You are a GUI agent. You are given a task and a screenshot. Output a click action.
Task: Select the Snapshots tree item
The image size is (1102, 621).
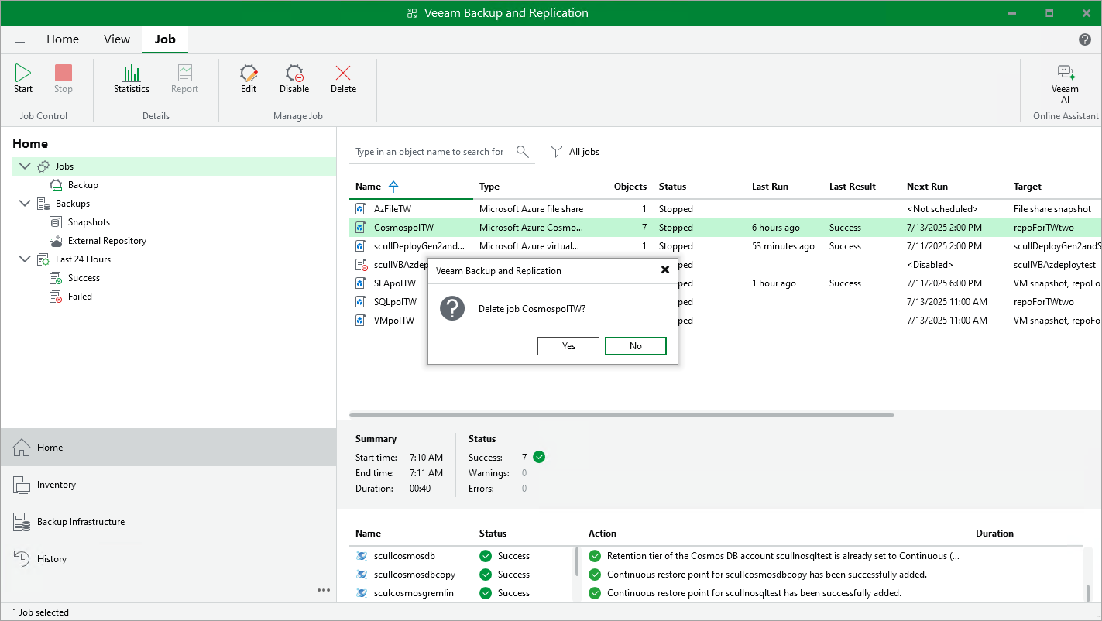(x=89, y=222)
